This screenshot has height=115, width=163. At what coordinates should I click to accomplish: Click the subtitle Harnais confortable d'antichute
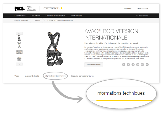coord(111,43)
